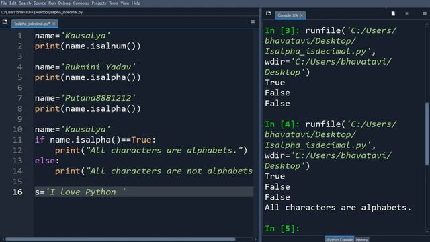This screenshot has width=430, height=242.
Task: Open the Source menu
Action: coord(40,3)
